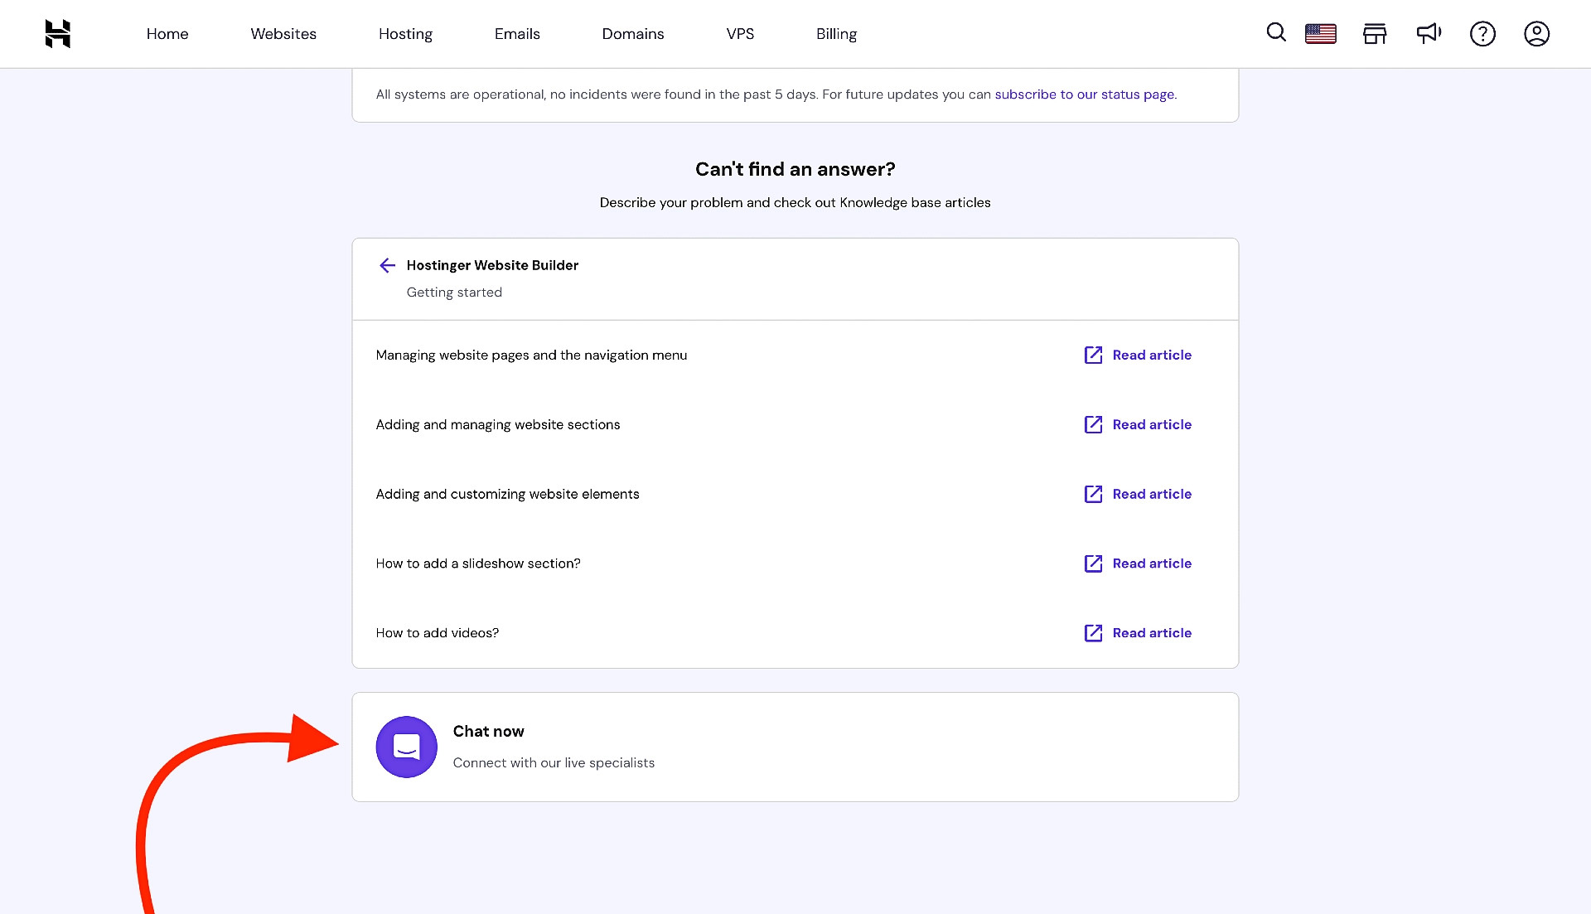Click the Read article link for slideshow section
Screen dimensions: 1591x914
tap(1136, 563)
